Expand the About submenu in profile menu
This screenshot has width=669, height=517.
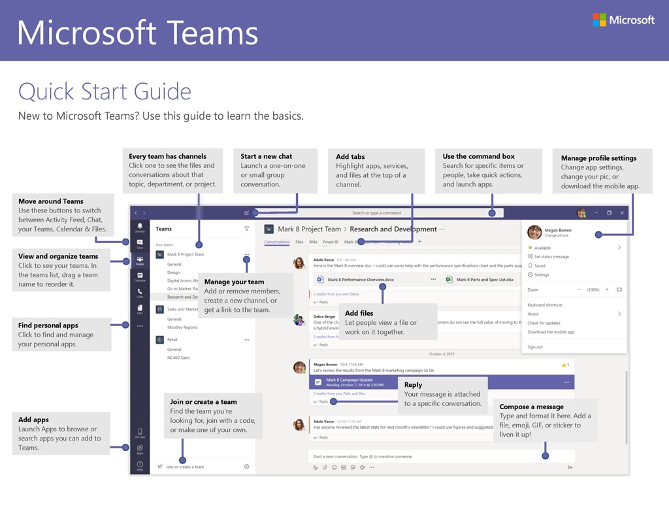[x=619, y=314]
